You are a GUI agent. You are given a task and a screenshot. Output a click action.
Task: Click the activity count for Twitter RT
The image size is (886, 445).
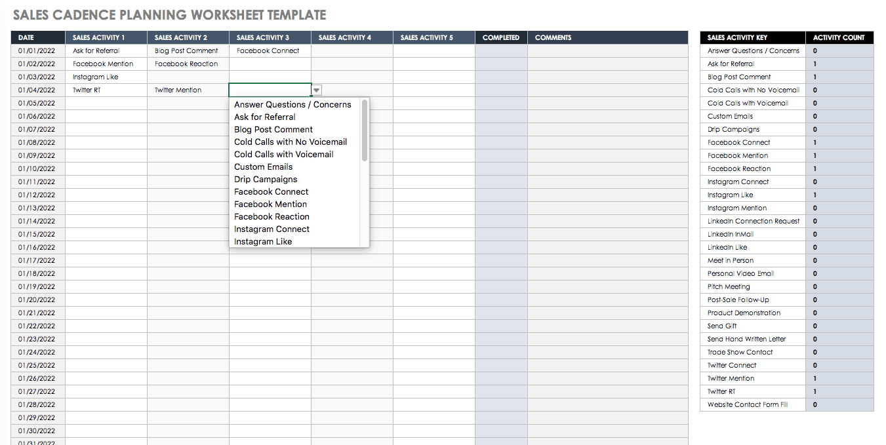839,392
